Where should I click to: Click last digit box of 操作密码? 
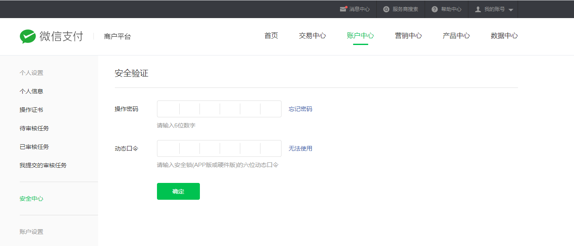tap(271, 109)
